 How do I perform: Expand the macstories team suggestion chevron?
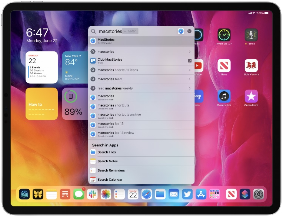(x=190, y=79)
